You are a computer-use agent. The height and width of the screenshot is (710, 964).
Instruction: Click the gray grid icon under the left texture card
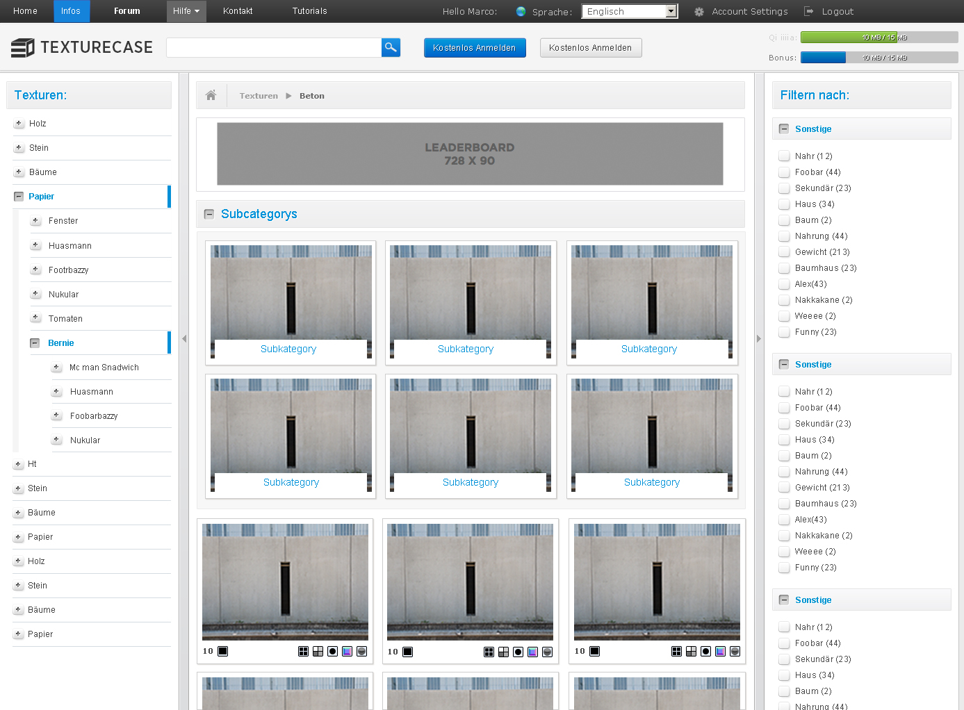point(318,651)
